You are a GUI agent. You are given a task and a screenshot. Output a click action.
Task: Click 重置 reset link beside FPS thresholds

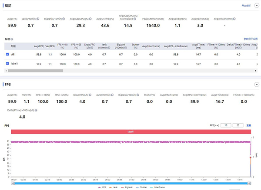point(249,125)
